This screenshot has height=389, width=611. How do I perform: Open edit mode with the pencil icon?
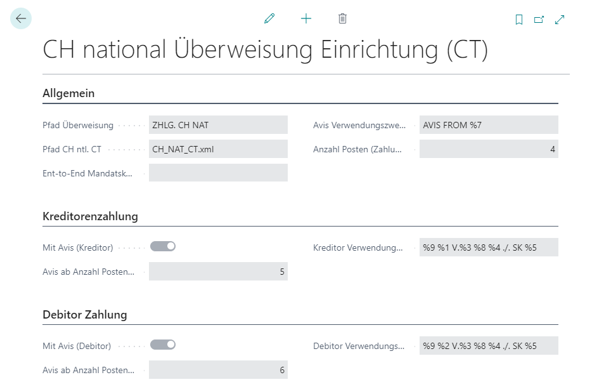click(x=269, y=18)
